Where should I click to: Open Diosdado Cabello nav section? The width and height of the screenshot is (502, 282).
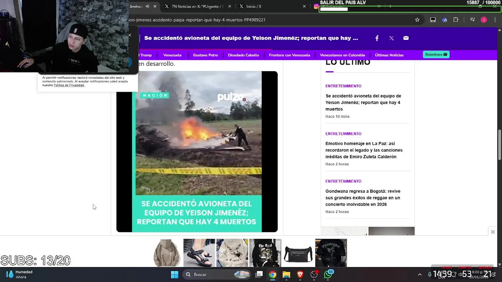coord(244,55)
